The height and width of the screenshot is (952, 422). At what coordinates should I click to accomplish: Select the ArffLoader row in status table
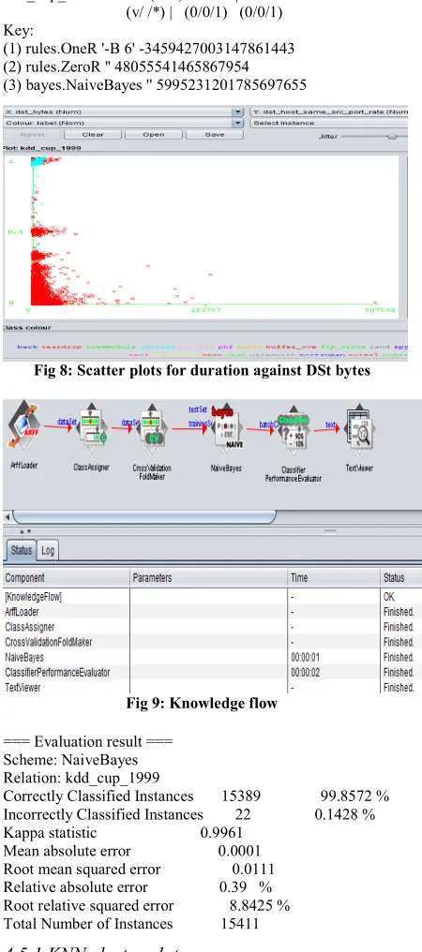point(212,611)
